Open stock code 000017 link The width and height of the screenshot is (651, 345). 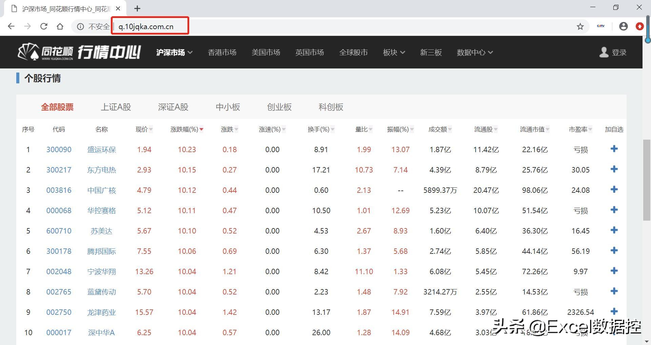pos(59,332)
